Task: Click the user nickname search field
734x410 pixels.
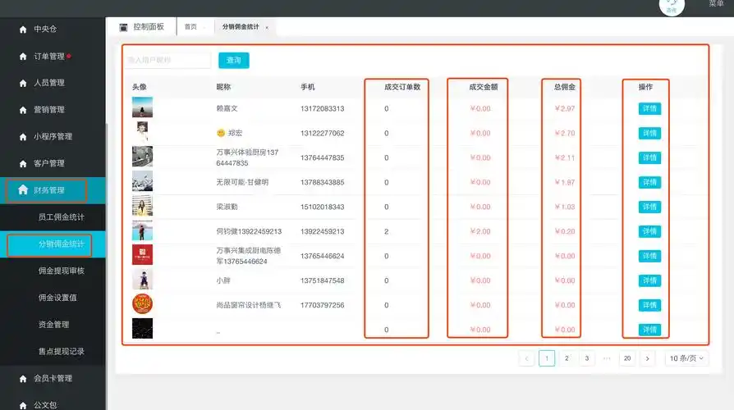Action: 168,61
